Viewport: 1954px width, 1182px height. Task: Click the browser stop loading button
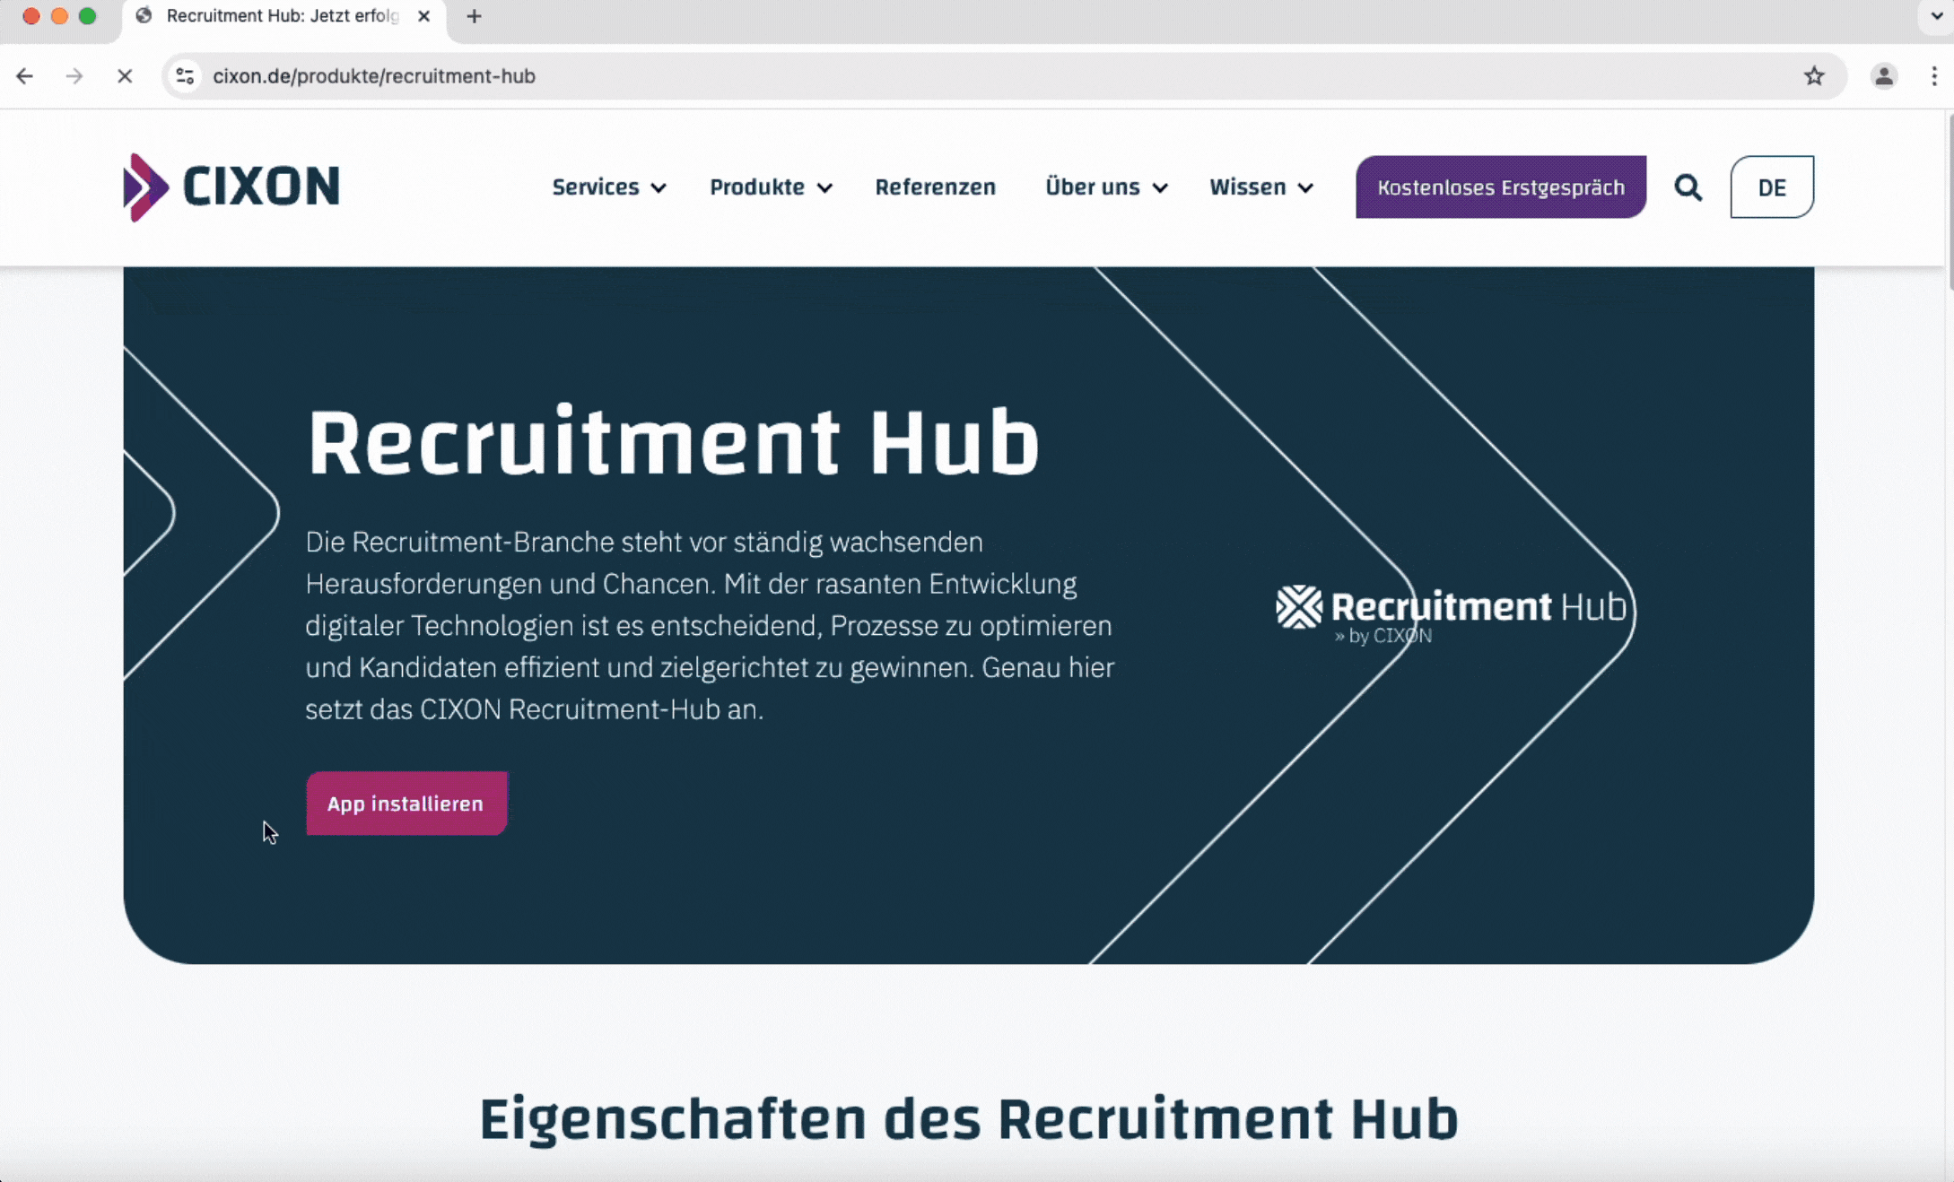pyautogui.click(x=126, y=75)
